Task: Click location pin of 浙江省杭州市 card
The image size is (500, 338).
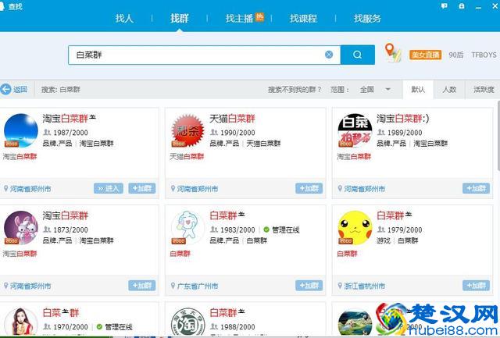Action: tap(340, 286)
